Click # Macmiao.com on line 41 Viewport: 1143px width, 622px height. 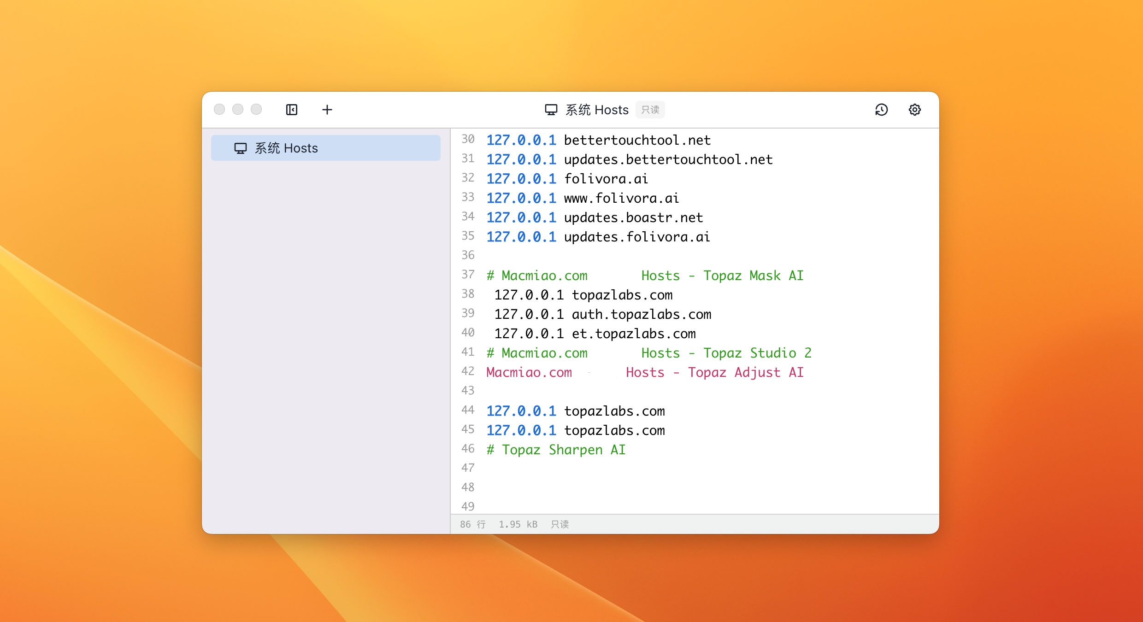click(x=537, y=353)
